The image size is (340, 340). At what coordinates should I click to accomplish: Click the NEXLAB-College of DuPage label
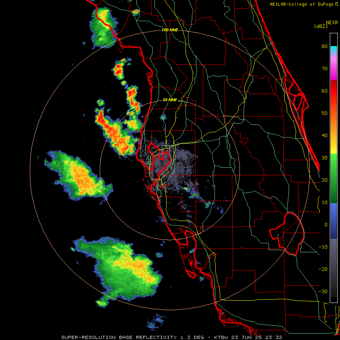point(304,4)
